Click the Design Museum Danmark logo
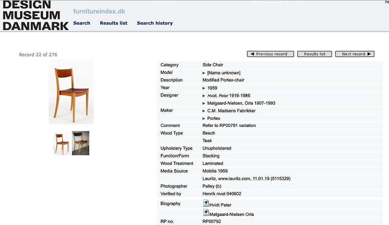This screenshot has width=389, height=225. 35,15
